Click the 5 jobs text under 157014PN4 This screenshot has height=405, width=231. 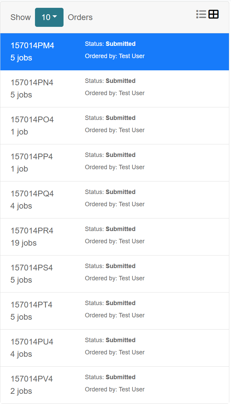[21, 95]
